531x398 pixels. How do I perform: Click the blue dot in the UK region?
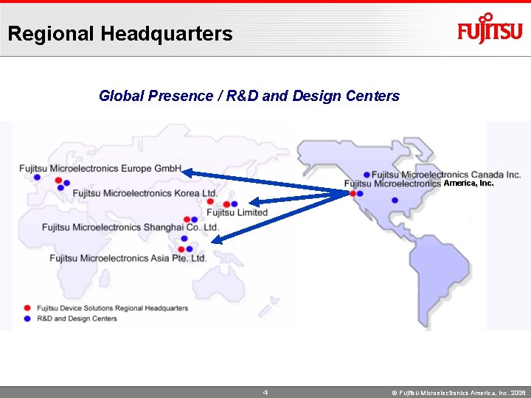point(38,177)
